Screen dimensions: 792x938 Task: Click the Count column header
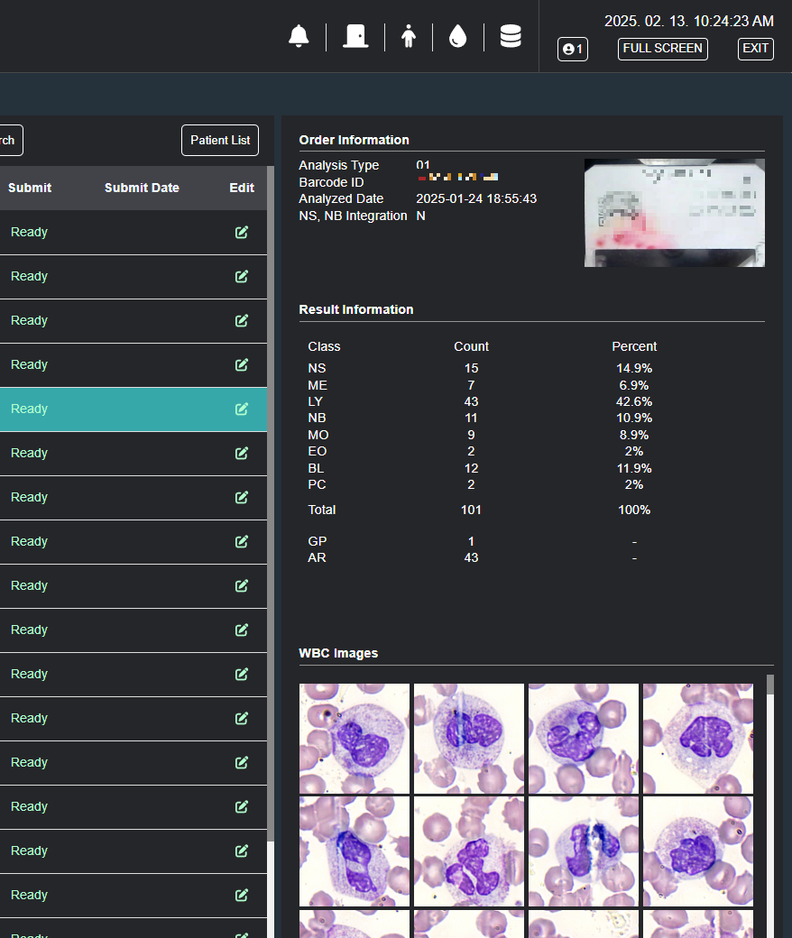pyautogui.click(x=472, y=347)
